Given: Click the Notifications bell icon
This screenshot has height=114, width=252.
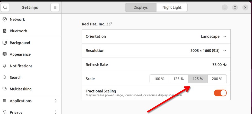Looking at the screenshot, I should click(5, 66).
